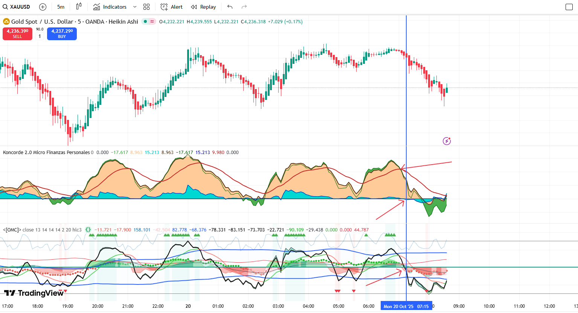Edit the order quantity field showing 1
This screenshot has height=313, width=578.
(x=40, y=36)
